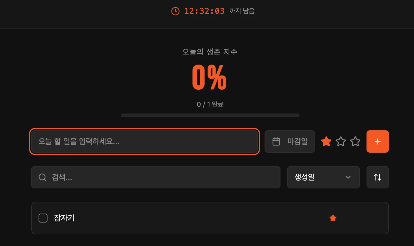Click the large 0% survival score
The height and width of the screenshot is (246, 414).
[209, 77]
